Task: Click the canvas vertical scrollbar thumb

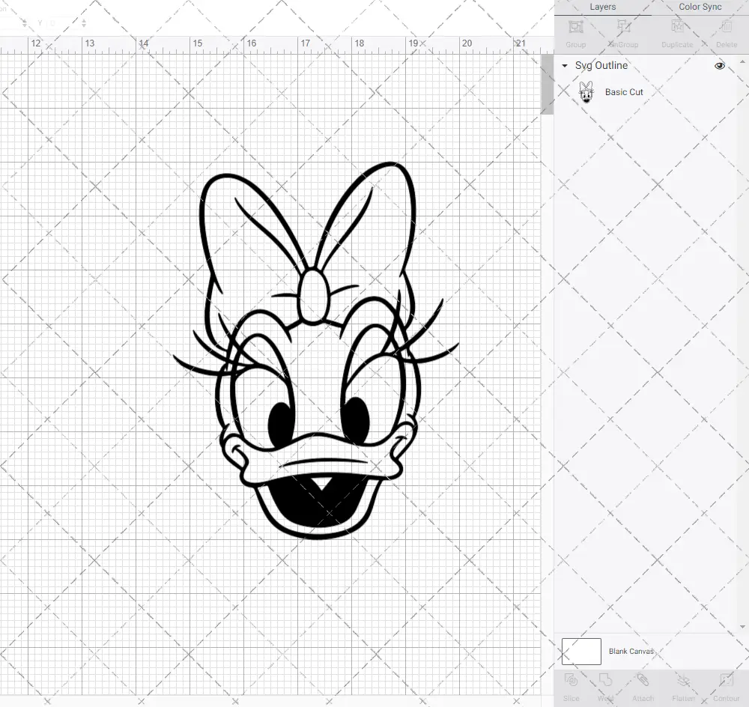Action: tap(547, 84)
